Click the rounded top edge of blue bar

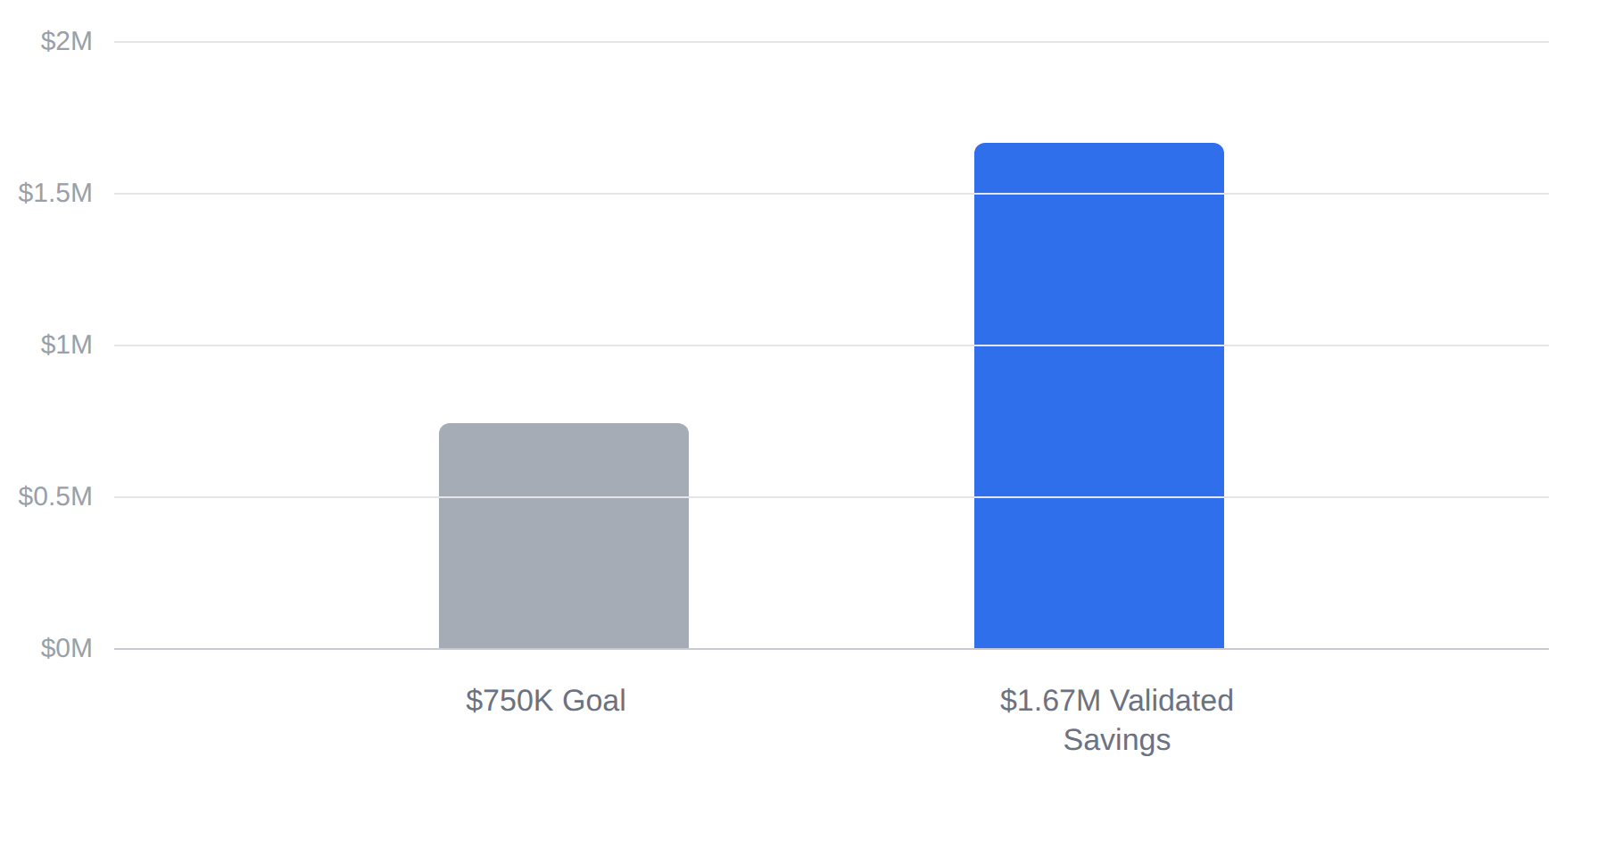(x=1099, y=145)
